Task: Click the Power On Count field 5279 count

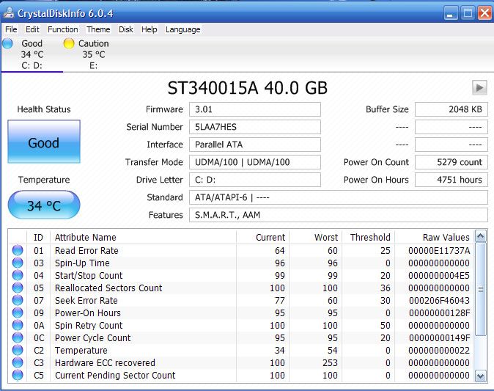Action: tap(451, 162)
